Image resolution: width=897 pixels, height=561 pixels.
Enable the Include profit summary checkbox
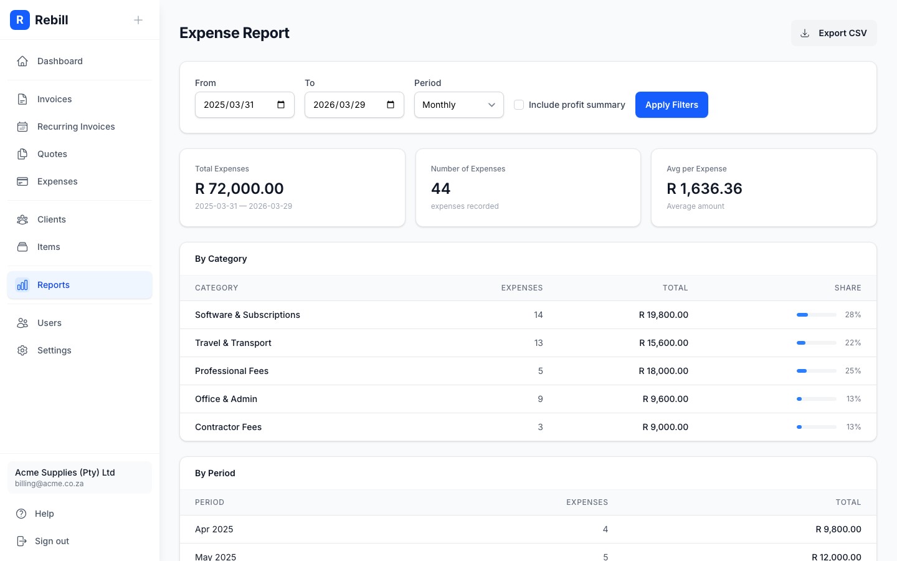pyautogui.click(x=519, y=105)
